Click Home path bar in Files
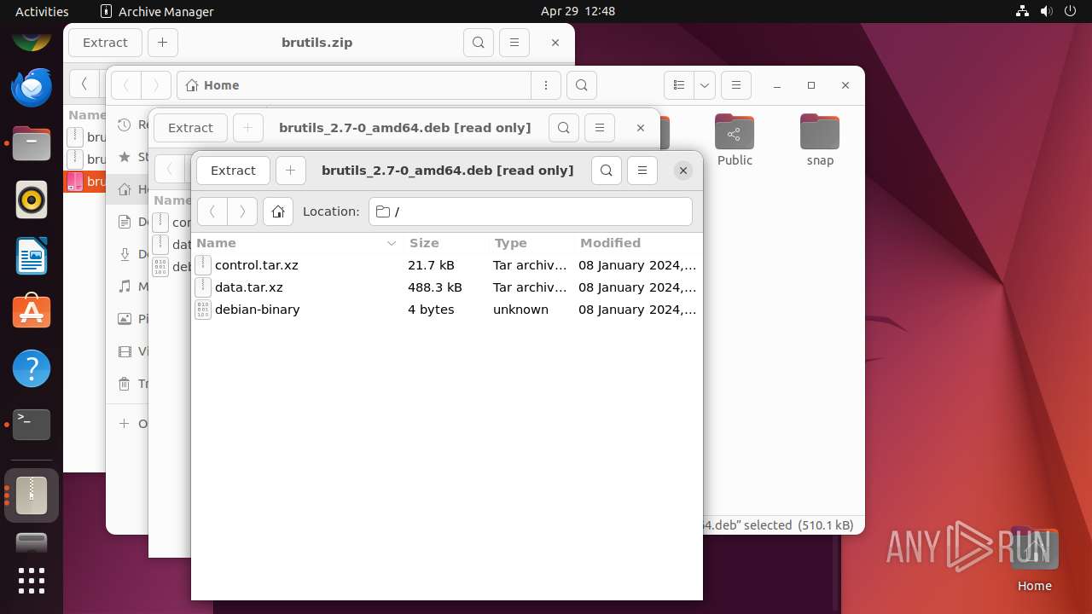This screenshot has height=614, width=1092. click(x=354, y=85)
